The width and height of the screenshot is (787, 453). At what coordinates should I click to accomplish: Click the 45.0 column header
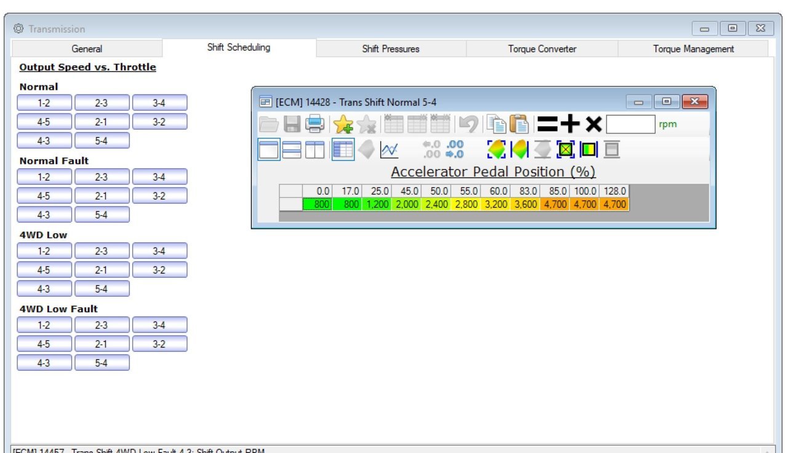407,192
